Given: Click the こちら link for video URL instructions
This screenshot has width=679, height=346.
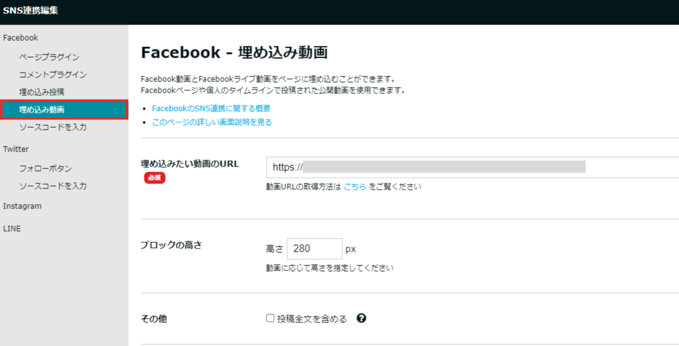Looking at the screenshot, I should point(355,186).
